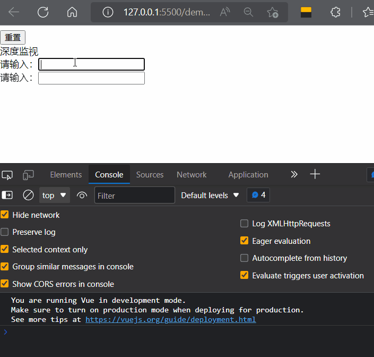Click the browser address bar URL
This screenshot has height=357, width=374.
click(167, 12)
